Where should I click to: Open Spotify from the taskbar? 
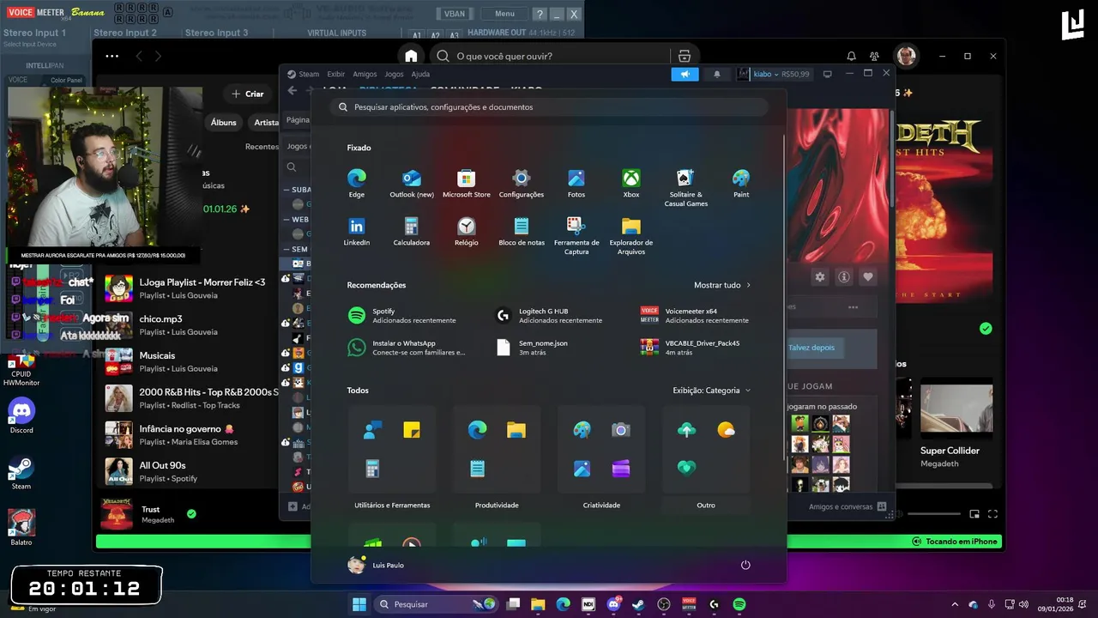[739, 604]
